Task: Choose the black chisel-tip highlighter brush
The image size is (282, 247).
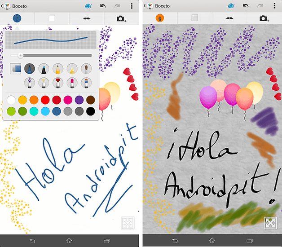Action: pyautogui.click(x=44, y=69)
